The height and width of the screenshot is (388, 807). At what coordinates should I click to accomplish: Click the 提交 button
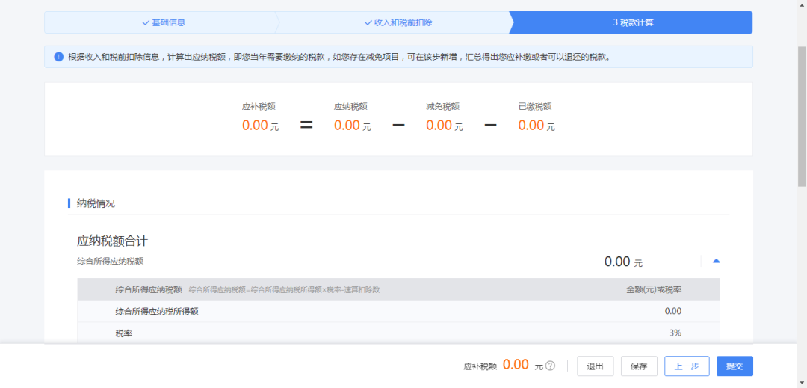pyautogui.click(x=735, y=366)
